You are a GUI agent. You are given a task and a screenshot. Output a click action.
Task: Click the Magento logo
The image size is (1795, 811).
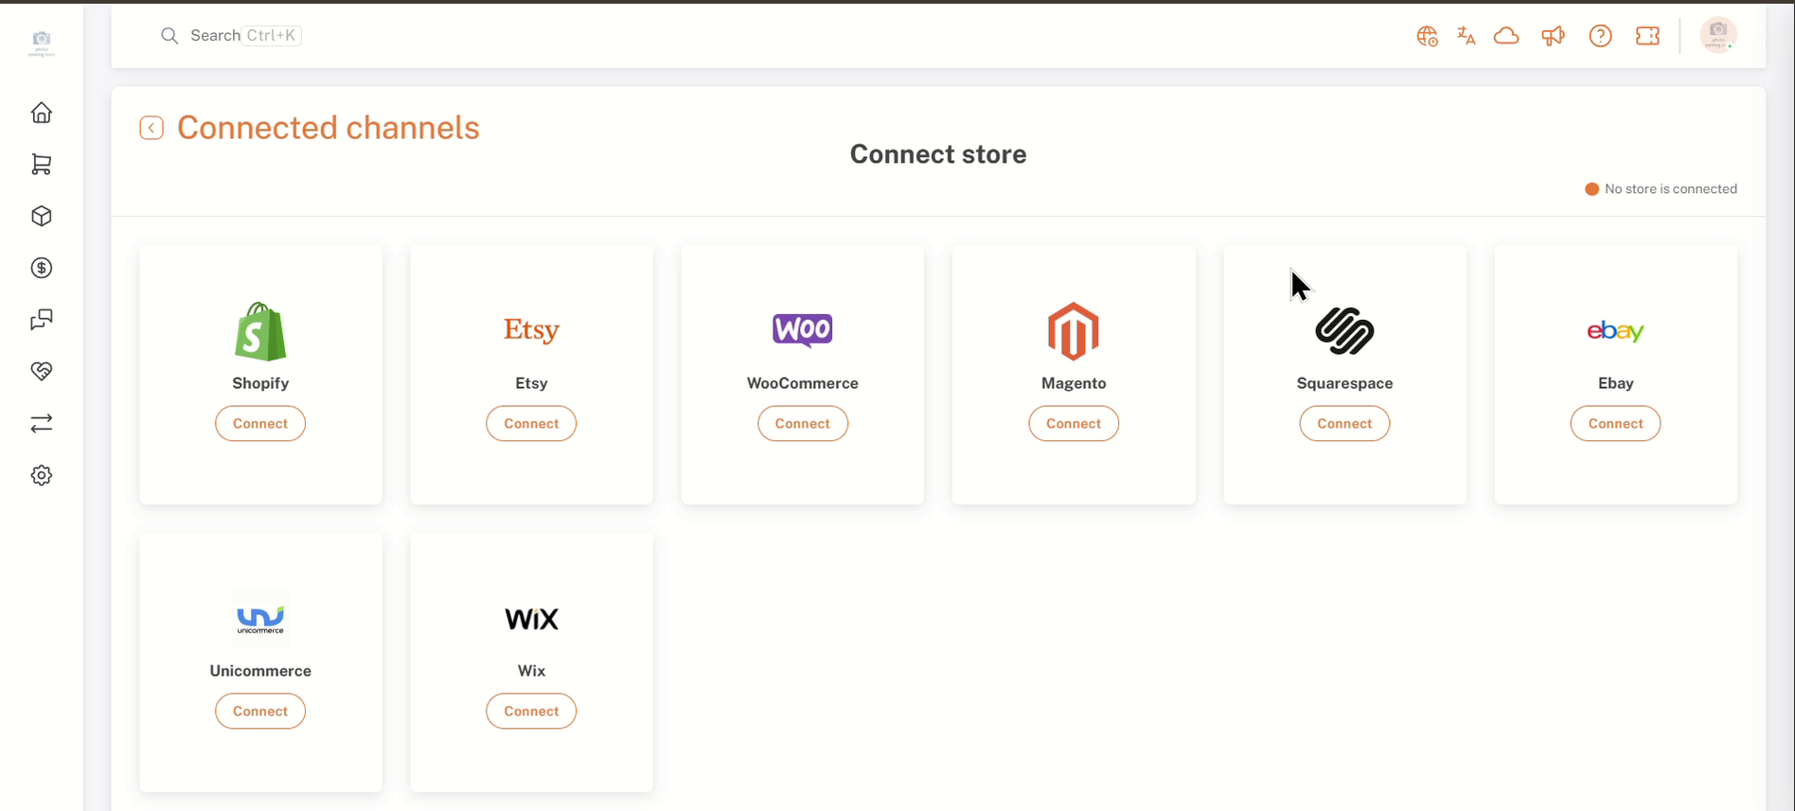pos(1074,331)
